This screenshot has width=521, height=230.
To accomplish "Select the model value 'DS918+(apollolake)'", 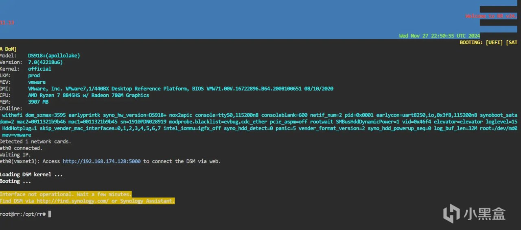I will 54,55.
